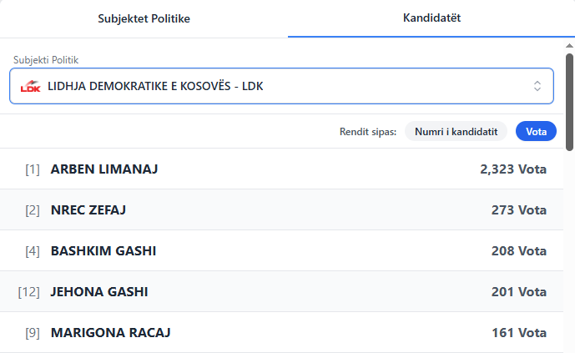
Task: Select BASHKIM GASHI from the list
Action: coord(103,251)
